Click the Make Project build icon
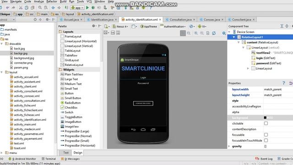 (x=66, y=8)
